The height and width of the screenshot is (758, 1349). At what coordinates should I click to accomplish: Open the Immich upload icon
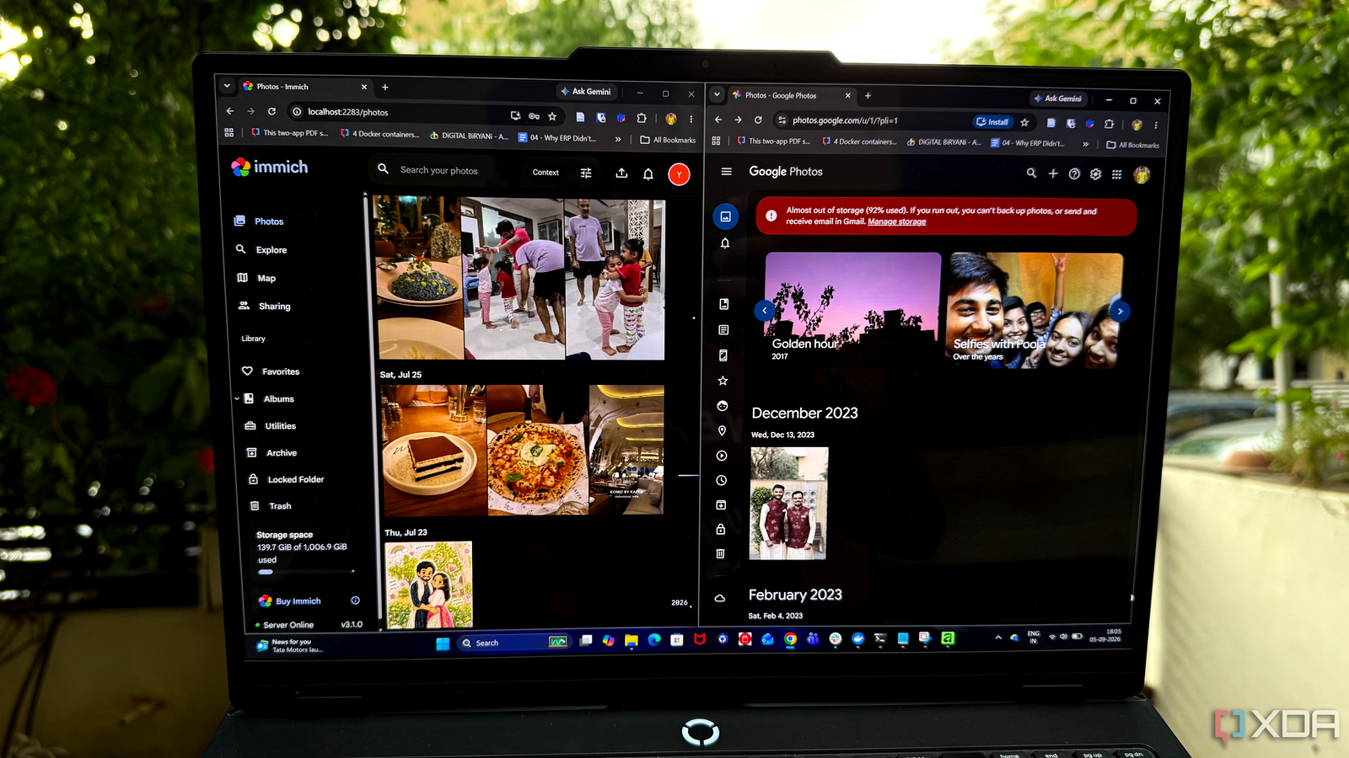pyautogui.click(x=621, y=173)
